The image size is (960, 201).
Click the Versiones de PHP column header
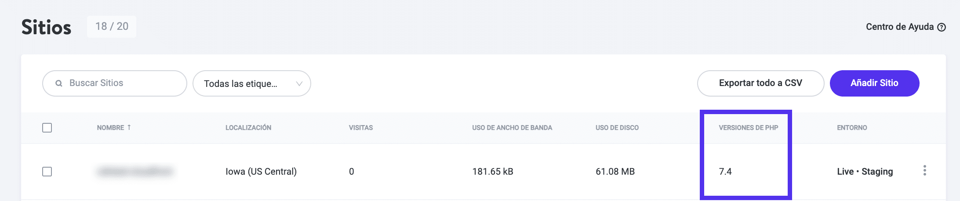748,128
